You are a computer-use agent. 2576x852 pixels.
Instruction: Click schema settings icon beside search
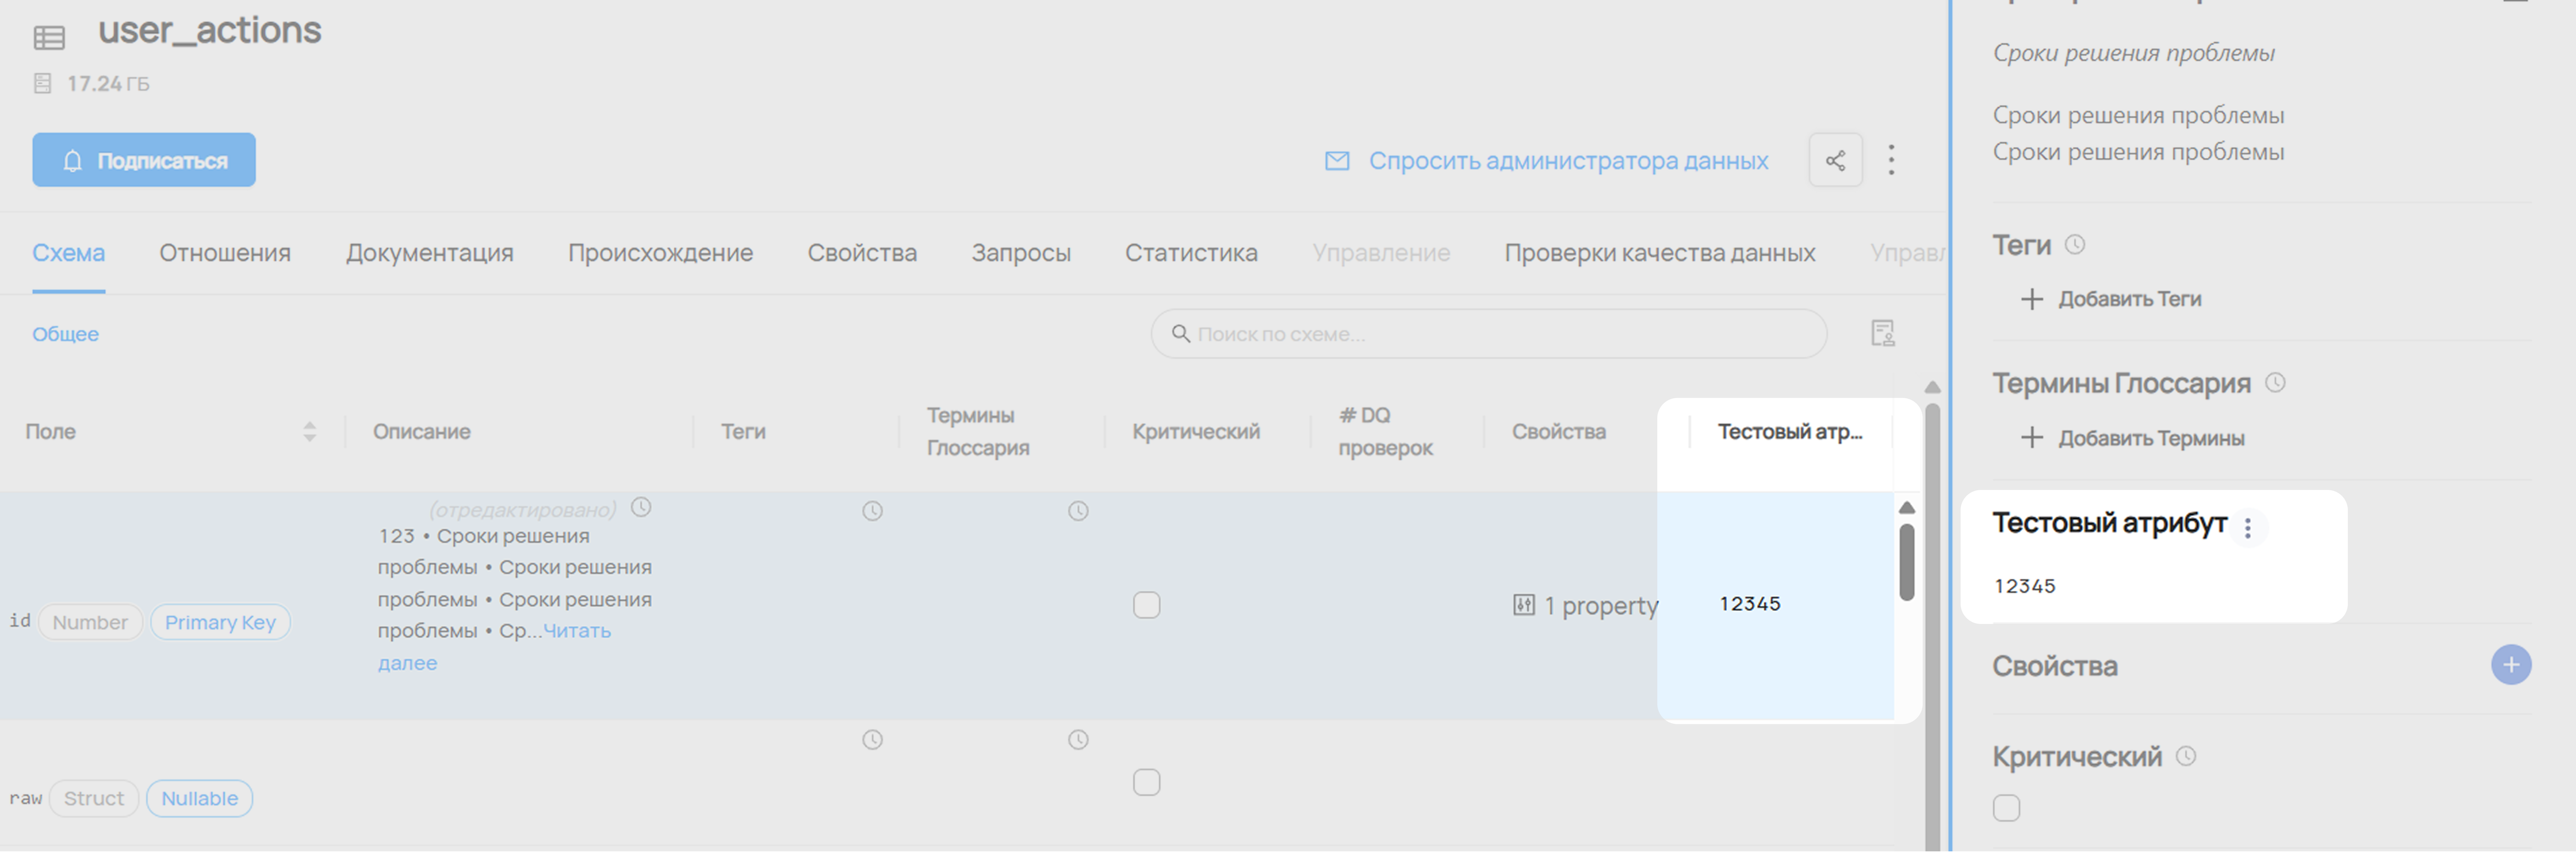[1882, 333]
